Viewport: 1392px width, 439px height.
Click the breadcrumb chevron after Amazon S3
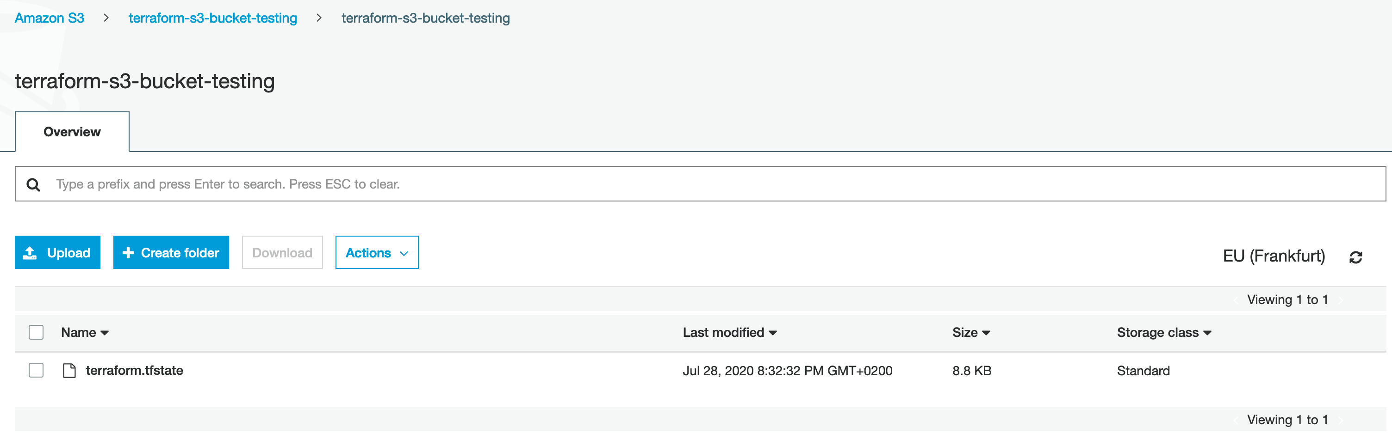(x=106, y=18)
